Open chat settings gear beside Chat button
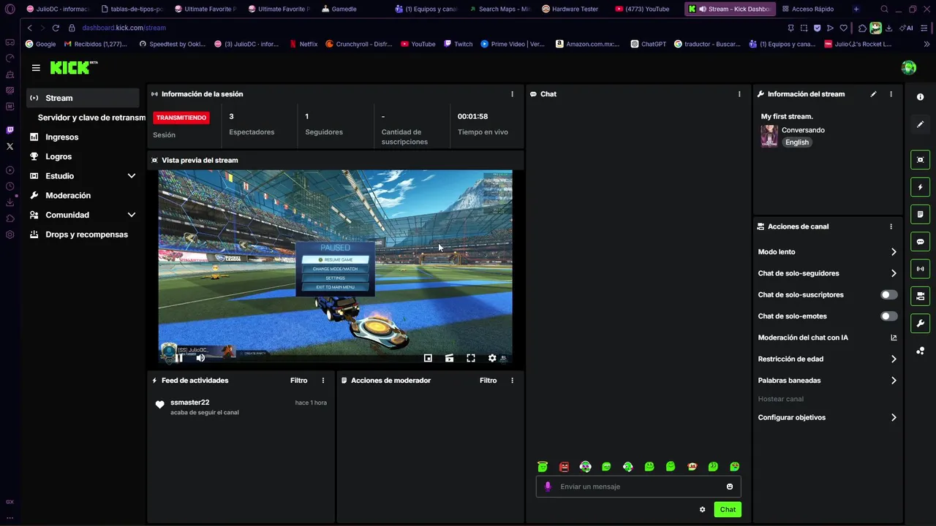Image resolution: width=936 pixels, height=526 pixels. pos(703,509)
